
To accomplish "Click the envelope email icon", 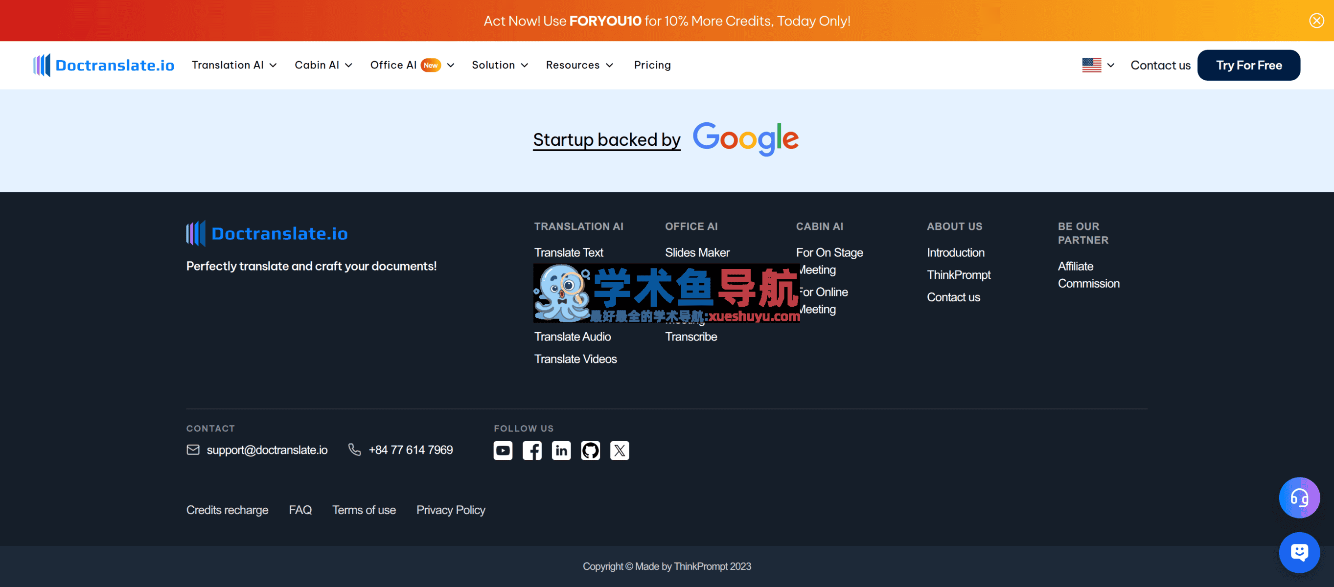I will [193, 450].
